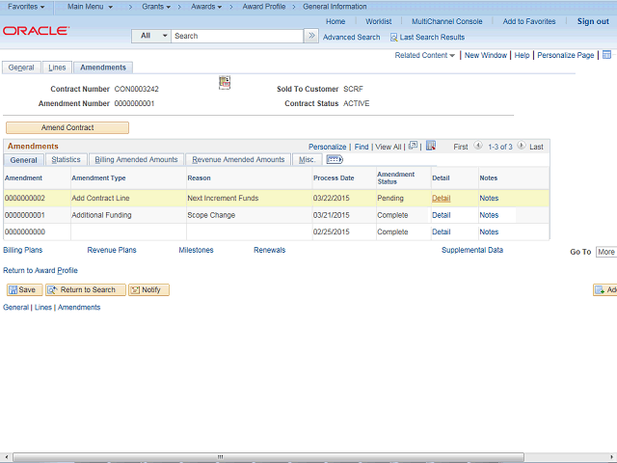This screenshot has height=463, width=617.
Task: Expand the Main Menu dropdown
Action: pos(90,7)
